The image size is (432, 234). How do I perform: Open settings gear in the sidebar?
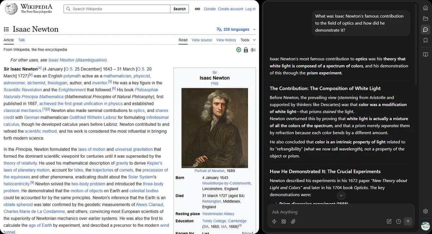tap(425, 211)
